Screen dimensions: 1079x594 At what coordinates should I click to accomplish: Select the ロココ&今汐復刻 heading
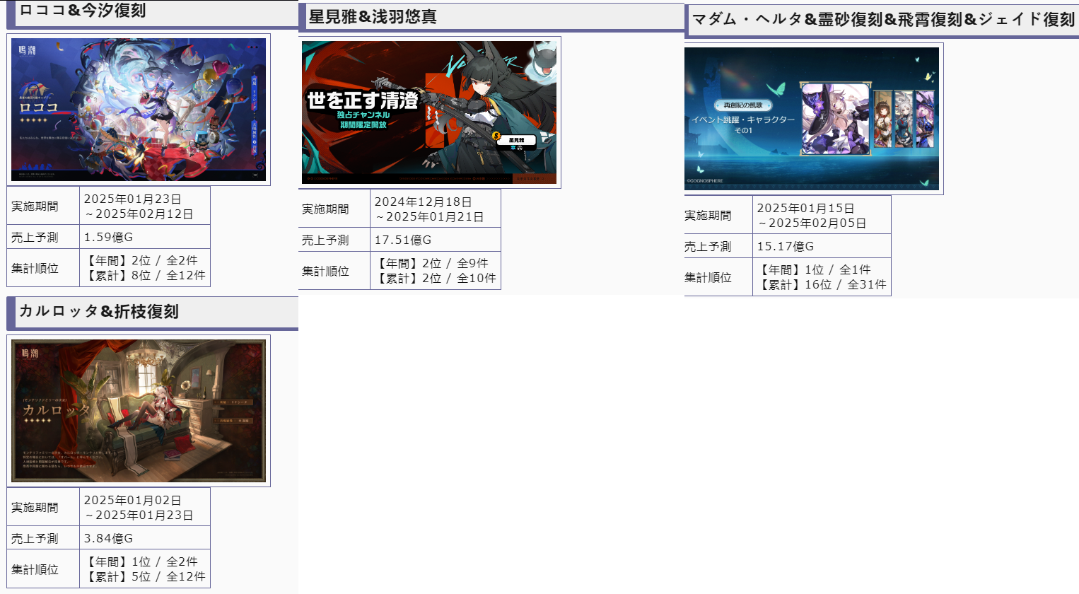click(x=82, y=11)
